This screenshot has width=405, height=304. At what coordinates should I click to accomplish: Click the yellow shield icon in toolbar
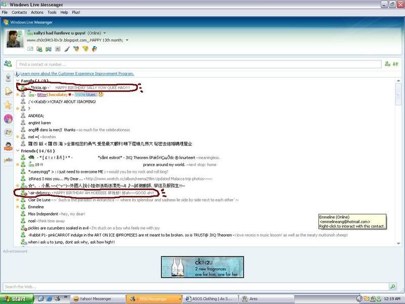pos(85,49)
